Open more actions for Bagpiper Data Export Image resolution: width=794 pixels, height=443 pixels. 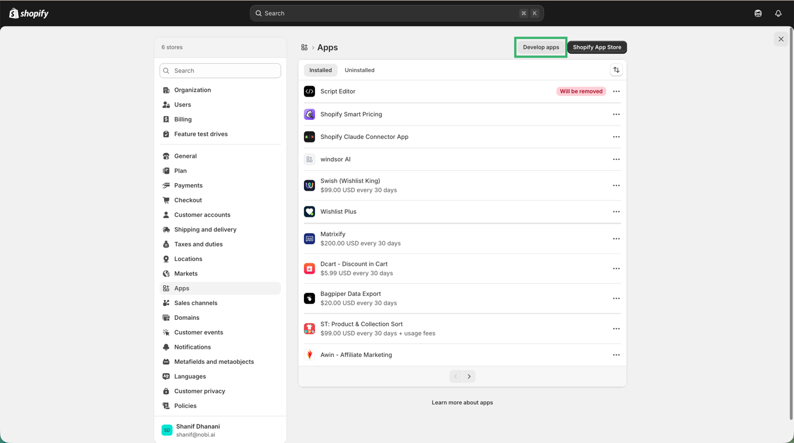point(616,298)
